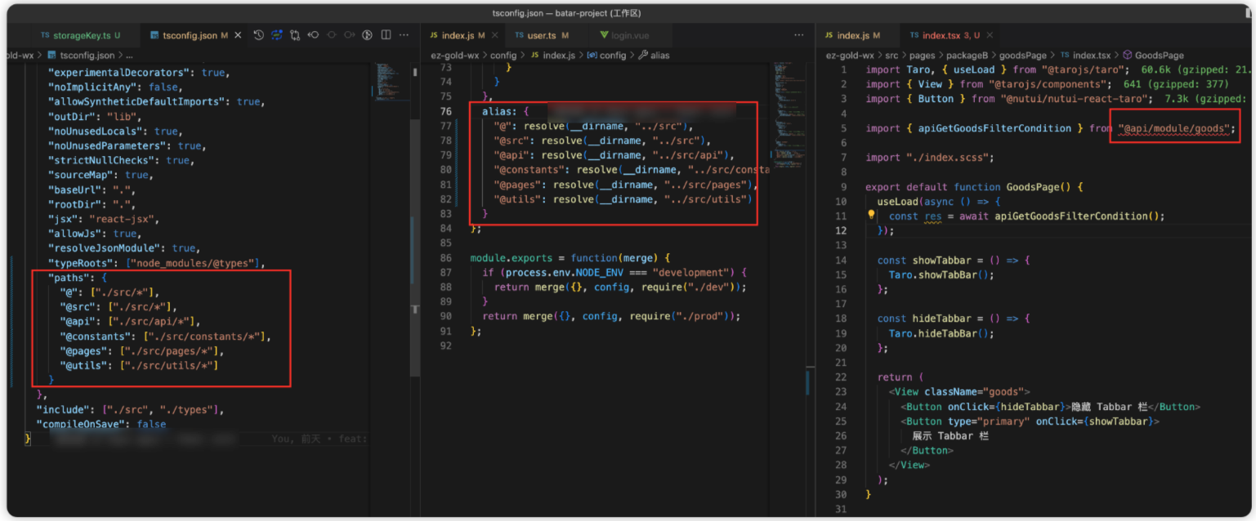Close the index.js tab beside user.ts

coord(494,35)
